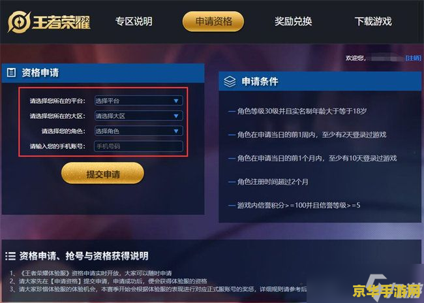Click the 王者荣耀 logo emblem icon
424x303 pixels.
[19, 22]
